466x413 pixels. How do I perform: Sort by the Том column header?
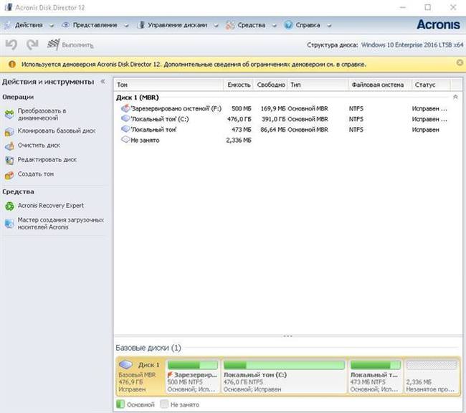[168, 85]
